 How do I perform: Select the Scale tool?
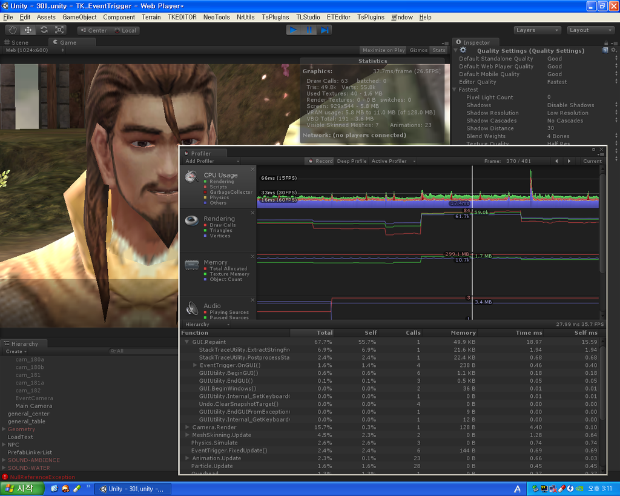point(59,30)
